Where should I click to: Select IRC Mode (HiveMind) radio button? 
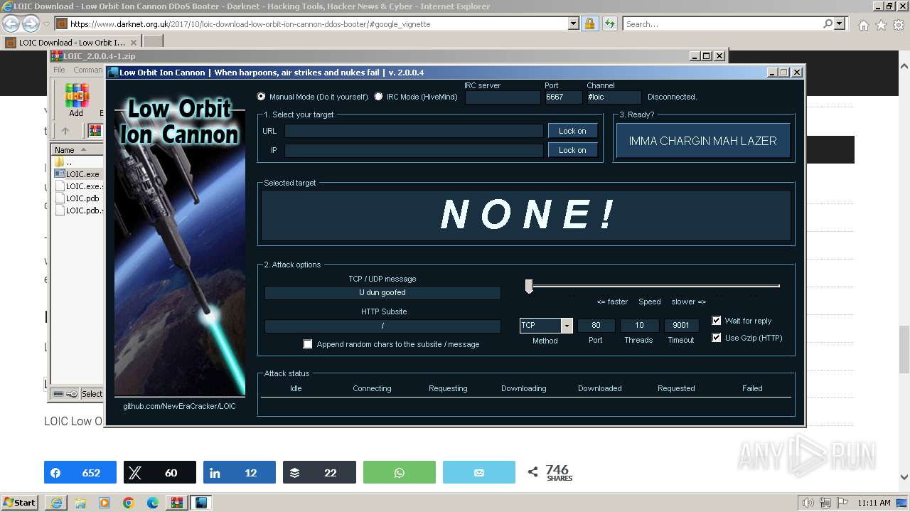click(378, 97)
